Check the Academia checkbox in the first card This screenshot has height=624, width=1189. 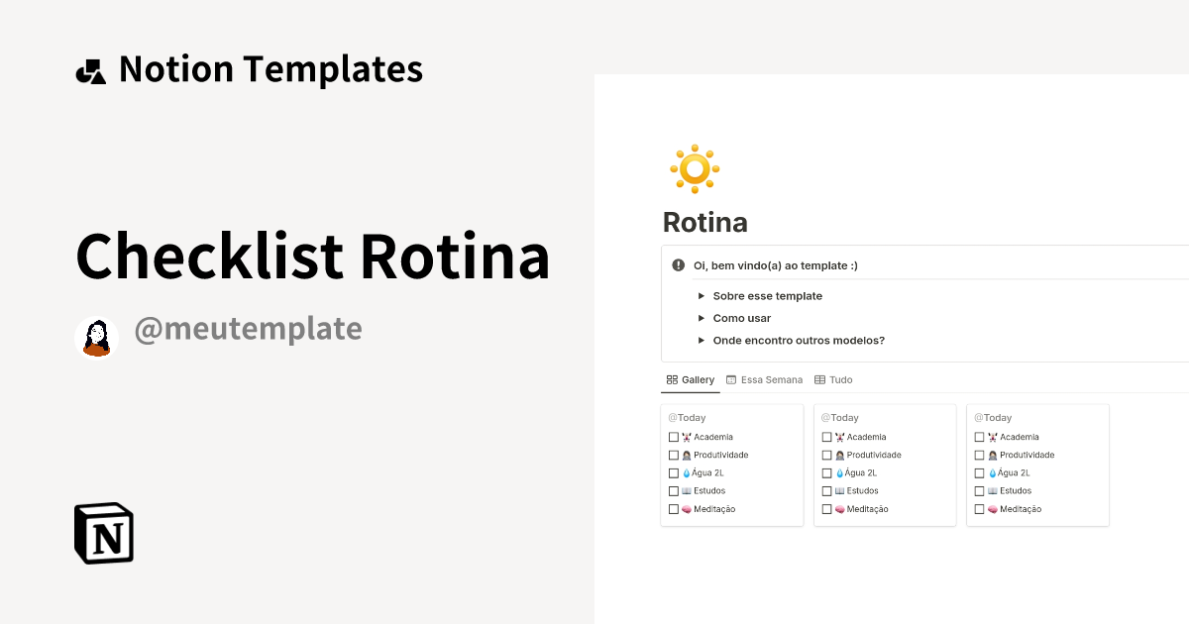(x=674, y=436)
